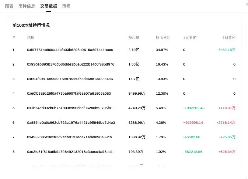
Task: Click the # column header
Action: [x=14, y=38]
